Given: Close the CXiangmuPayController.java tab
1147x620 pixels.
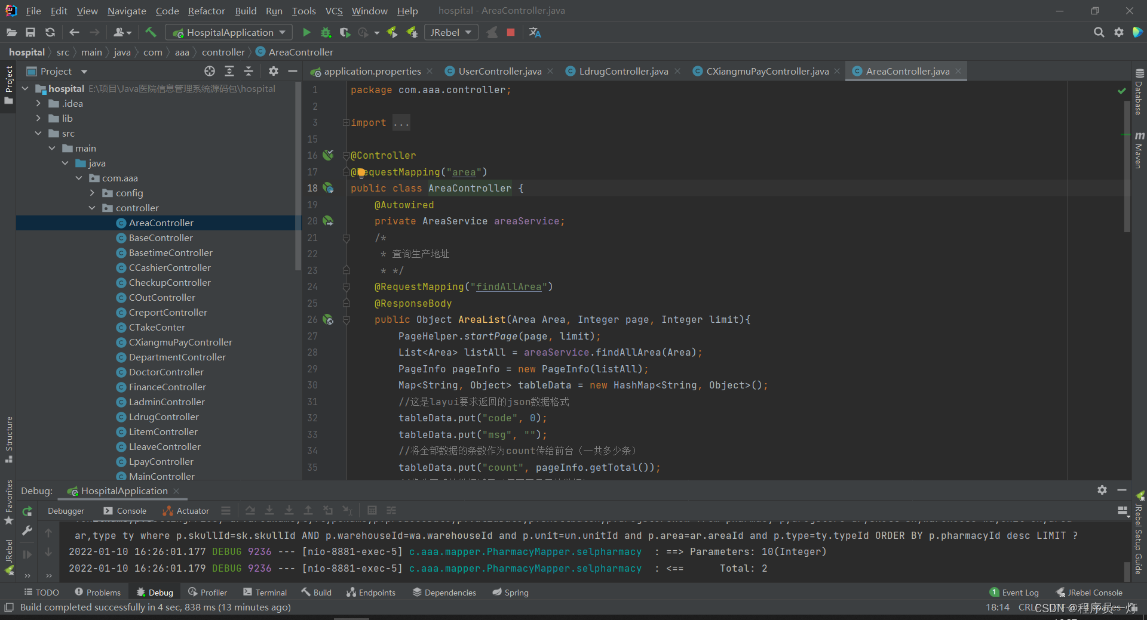Looking at the screenshot, I should (837, 71).
